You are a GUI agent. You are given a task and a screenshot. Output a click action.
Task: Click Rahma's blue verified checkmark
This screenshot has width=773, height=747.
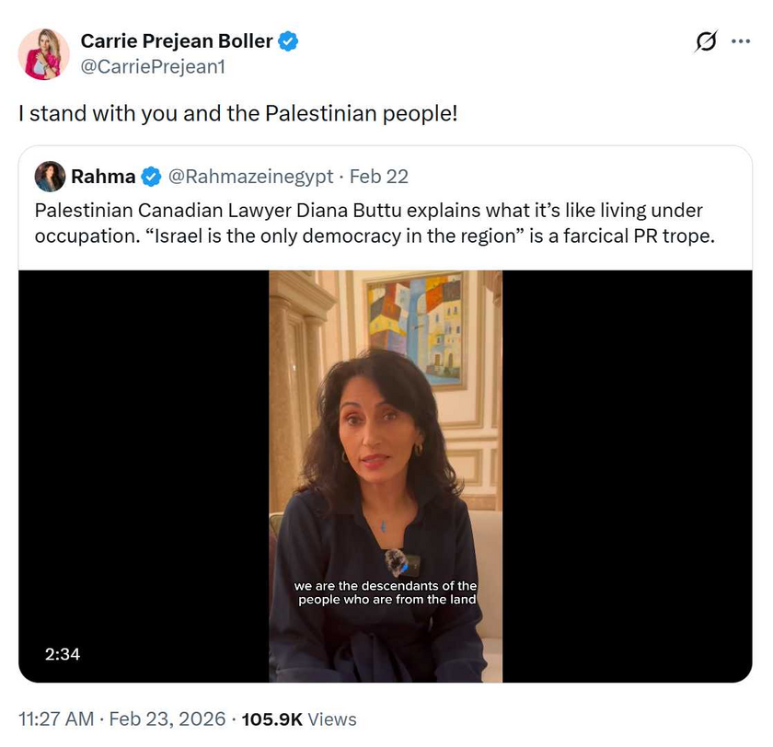[151, 177]
